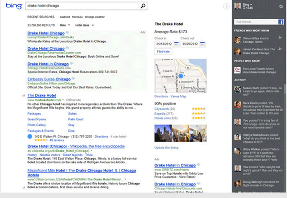Click the user profile avatar in sidebar header

tap(238, 6)
